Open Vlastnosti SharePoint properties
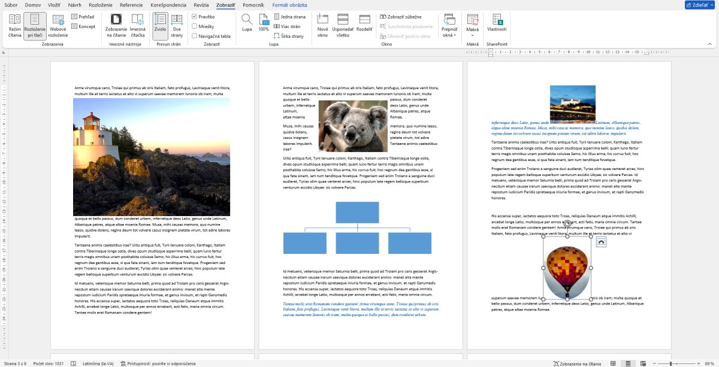Screen dimensions: 719x367 tap(497, 23)
